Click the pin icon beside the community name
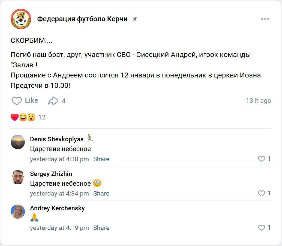Screen dimensions: 282x246 135,19
